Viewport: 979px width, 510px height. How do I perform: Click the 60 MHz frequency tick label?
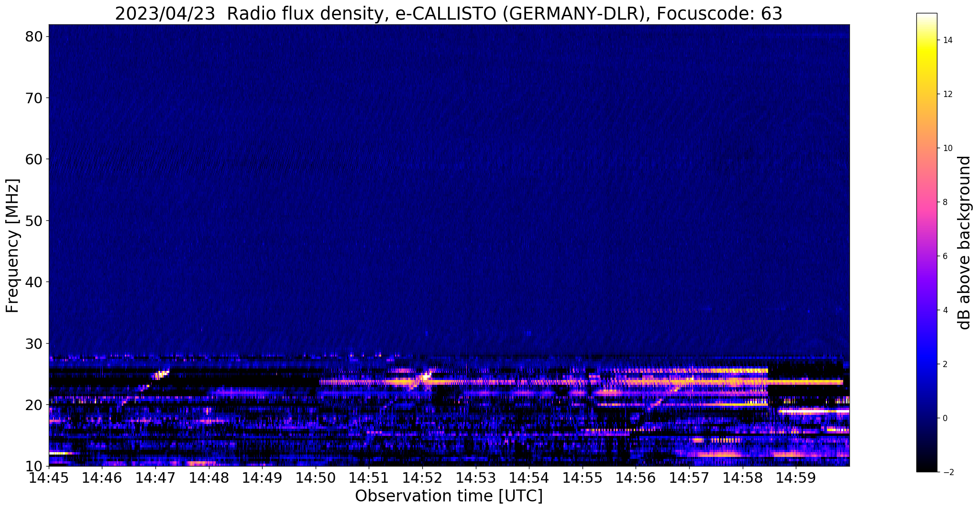click(33, 159)
